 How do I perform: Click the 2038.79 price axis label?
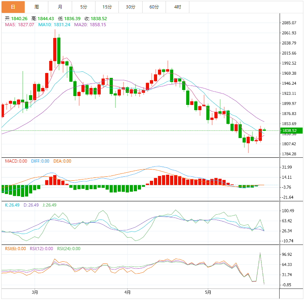(289, 43)
